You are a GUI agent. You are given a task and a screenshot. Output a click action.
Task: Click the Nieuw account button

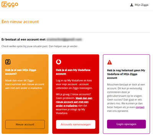click(x=25, y=124)
